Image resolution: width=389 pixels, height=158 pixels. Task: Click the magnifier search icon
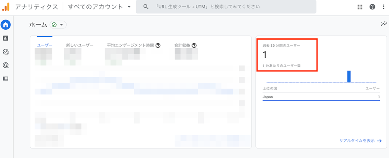point(146,7)
